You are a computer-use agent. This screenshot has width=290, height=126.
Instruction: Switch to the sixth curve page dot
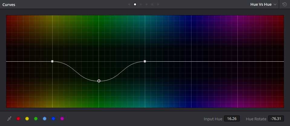[158, 5]
